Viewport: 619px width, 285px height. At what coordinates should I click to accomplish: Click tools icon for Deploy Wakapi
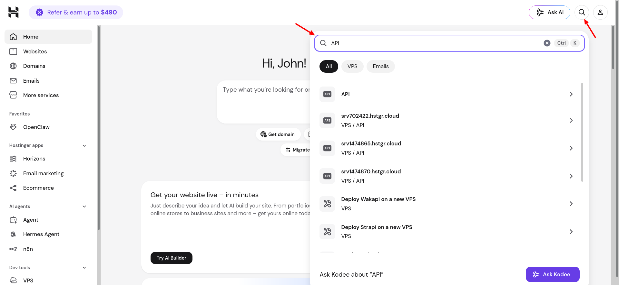click(327, 204)
